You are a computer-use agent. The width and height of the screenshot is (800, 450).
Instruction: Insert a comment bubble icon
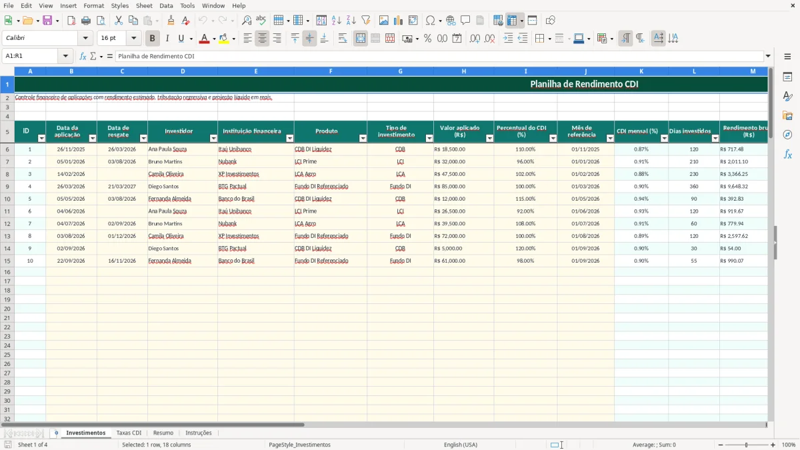[466, 21]
